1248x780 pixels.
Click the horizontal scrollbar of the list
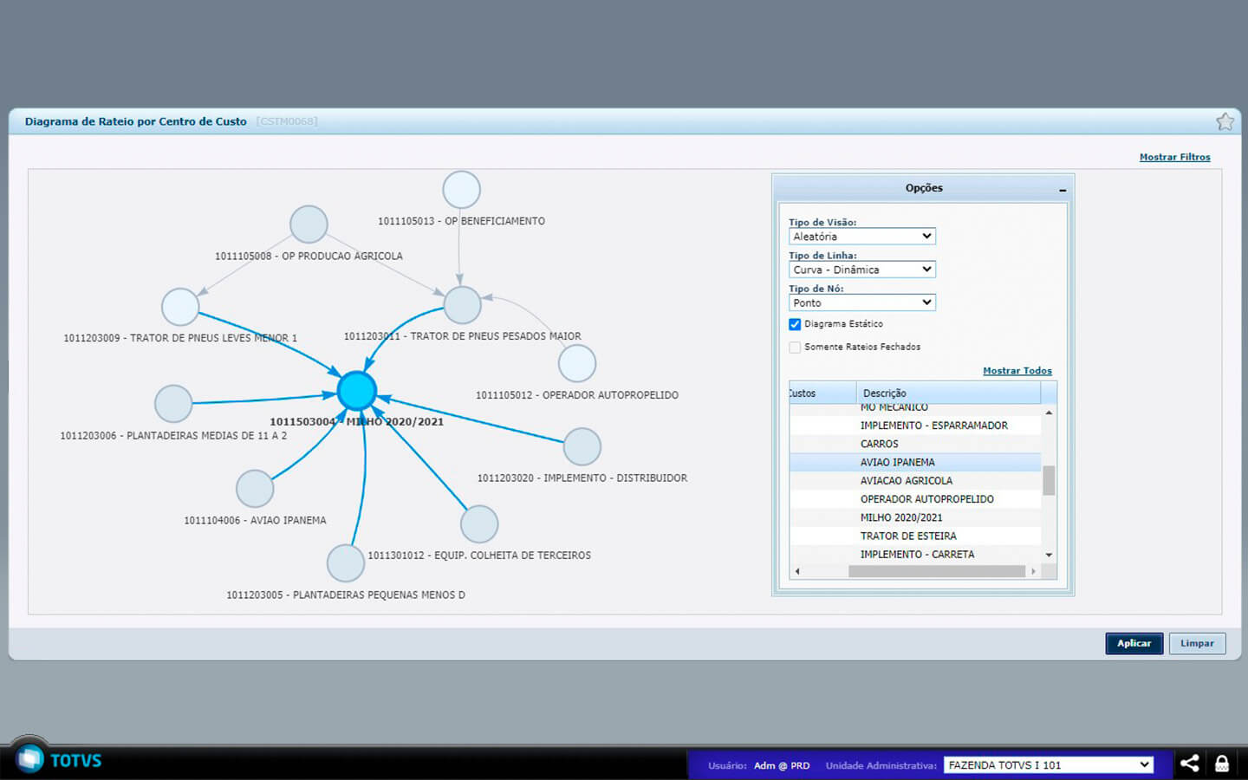tap(936, 571)
